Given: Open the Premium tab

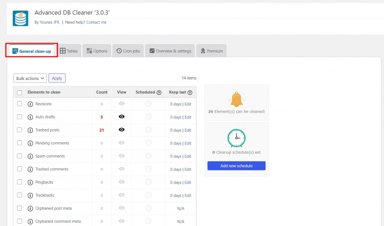Looking at the screenshot, I should (211, 51).
